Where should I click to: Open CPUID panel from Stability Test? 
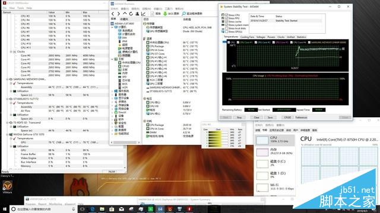coord(287,117)
